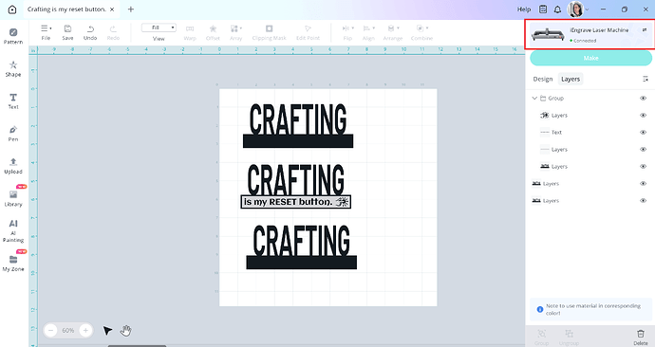Open the Upload panel
655x347 pixels.
pyautogui.click(x=13, y=166)
